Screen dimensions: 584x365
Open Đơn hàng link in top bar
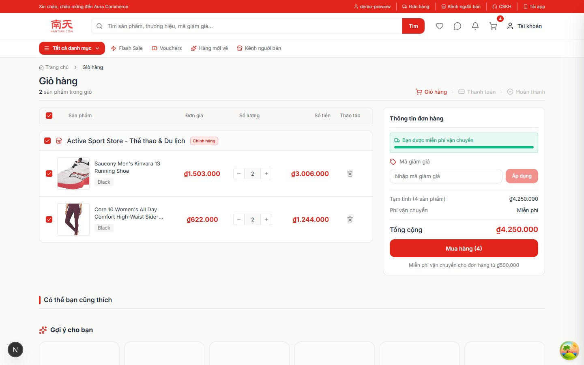pos(416,6)
